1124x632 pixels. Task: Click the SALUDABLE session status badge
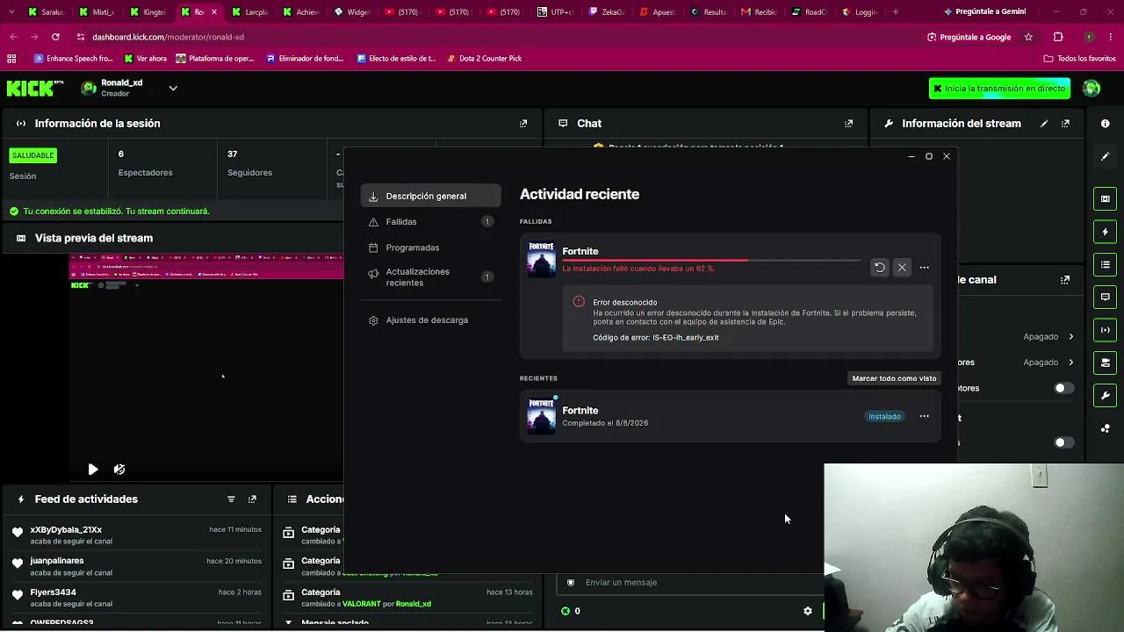pyautogui.click(x=32, y=155)
